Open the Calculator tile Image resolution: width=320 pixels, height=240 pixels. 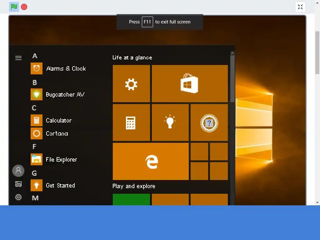131,122
